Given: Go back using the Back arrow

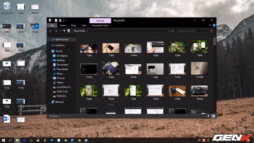Looking at the screenshot, I should (50, 31).
